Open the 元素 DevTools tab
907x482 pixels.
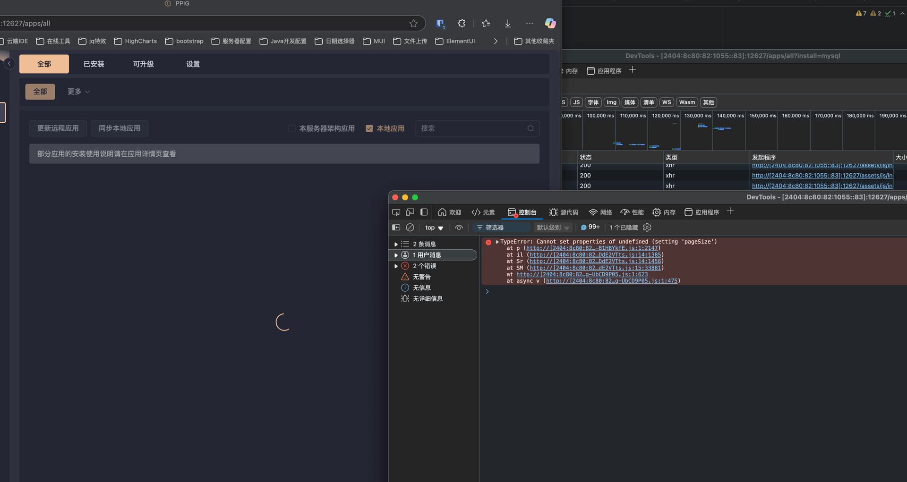(x=483, y=212)
